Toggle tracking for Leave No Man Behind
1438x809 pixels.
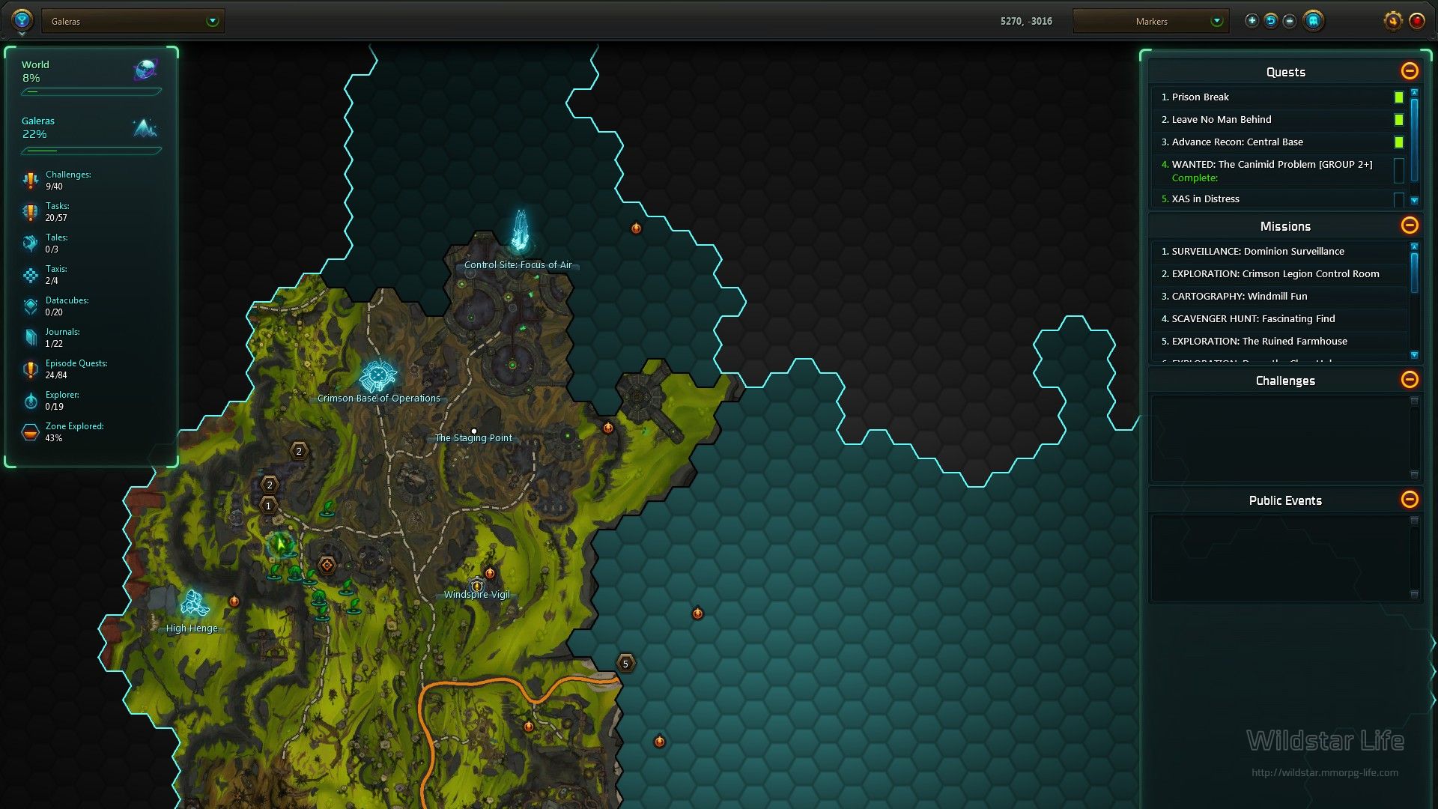(1398, 120)
